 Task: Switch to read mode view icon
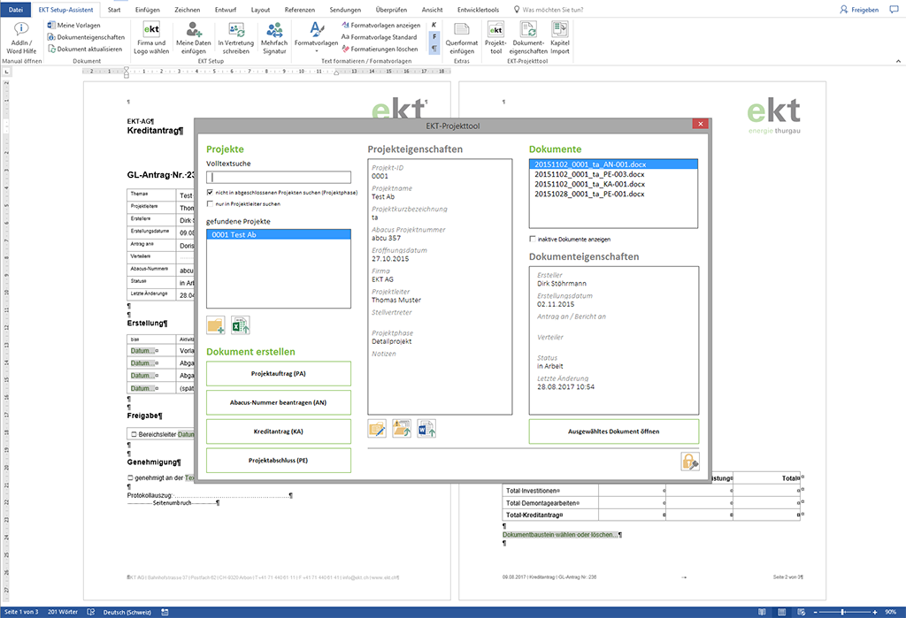coord(762,612)
